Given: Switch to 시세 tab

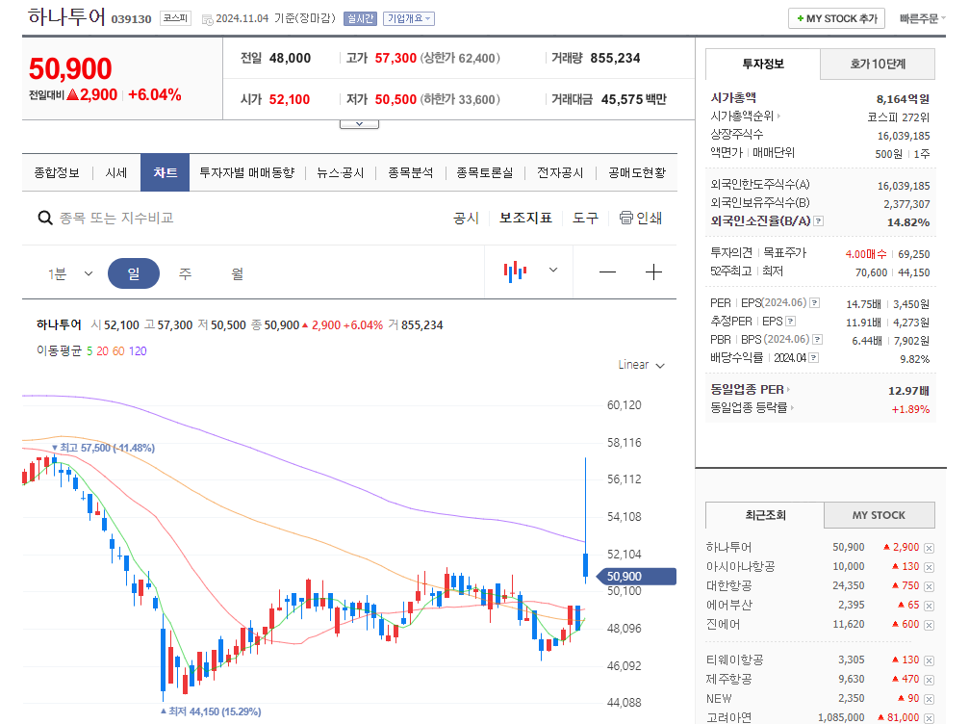Looking at the screenshot, I should [x=116, y=172].
